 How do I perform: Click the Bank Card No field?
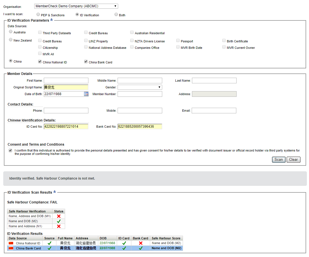click(x=140, y=127)
